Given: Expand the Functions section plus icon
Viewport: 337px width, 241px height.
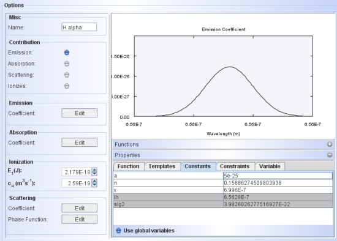Looking at the screenshot, I should pos(330,144).
